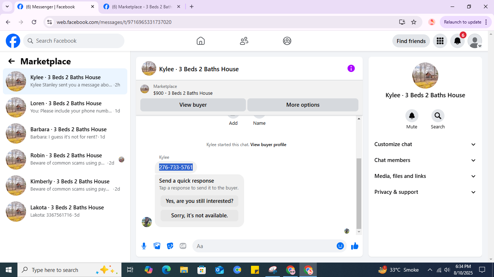Click Relaunch to update button
The width and height of the screenshot is (494, 277).
pyautogui.click(x=466, y=22)
